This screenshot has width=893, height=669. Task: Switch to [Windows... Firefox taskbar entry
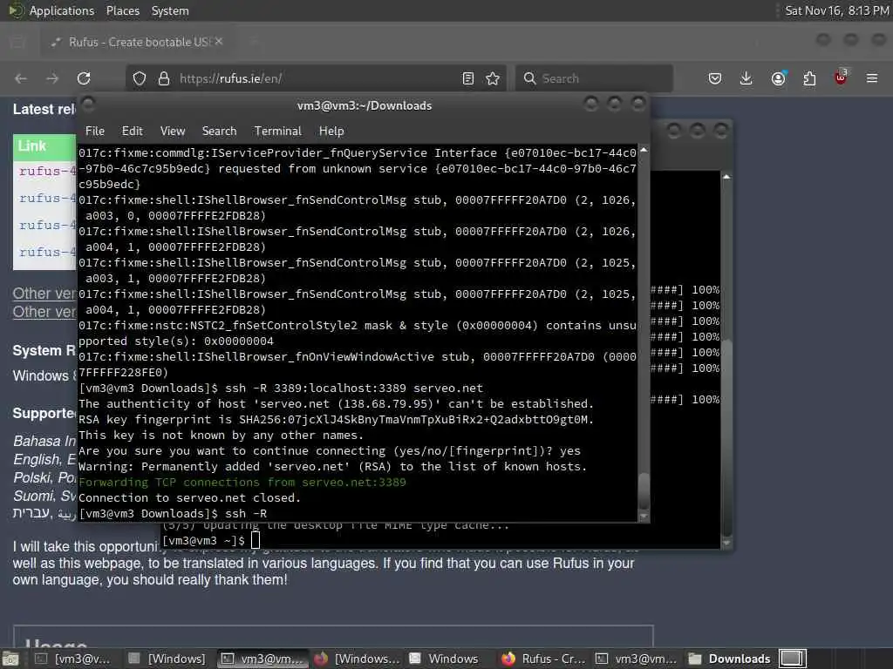coord(357,659)
